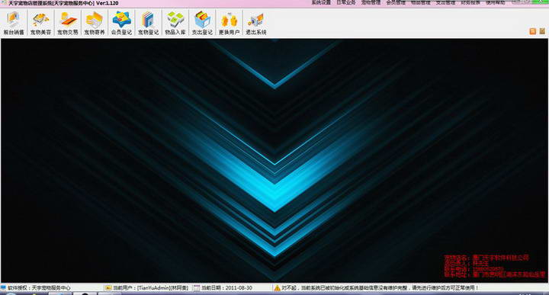
Task: Click red company info text block
Action: tap(494, 266)
